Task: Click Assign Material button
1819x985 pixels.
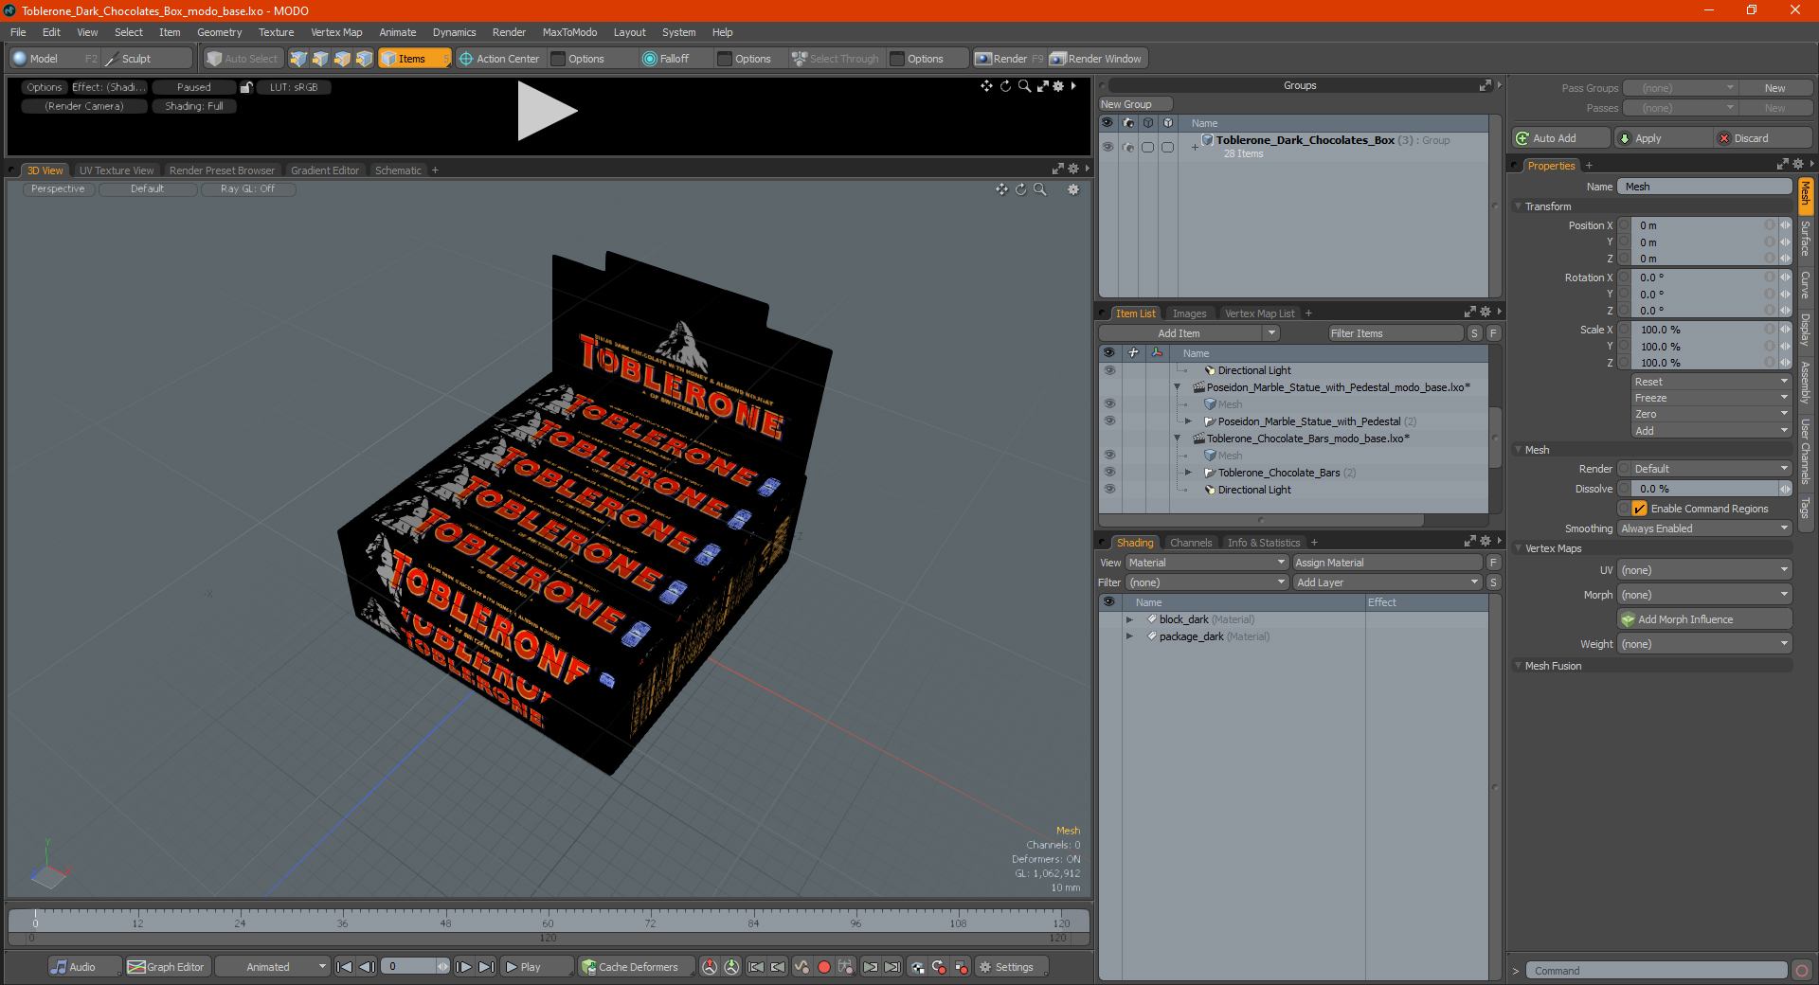Action: coord(1387,563)
